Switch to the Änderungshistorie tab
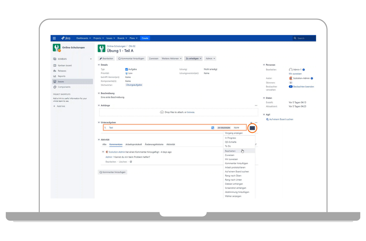The width and height of the screenshot is (366, 241). pos(154,144)
